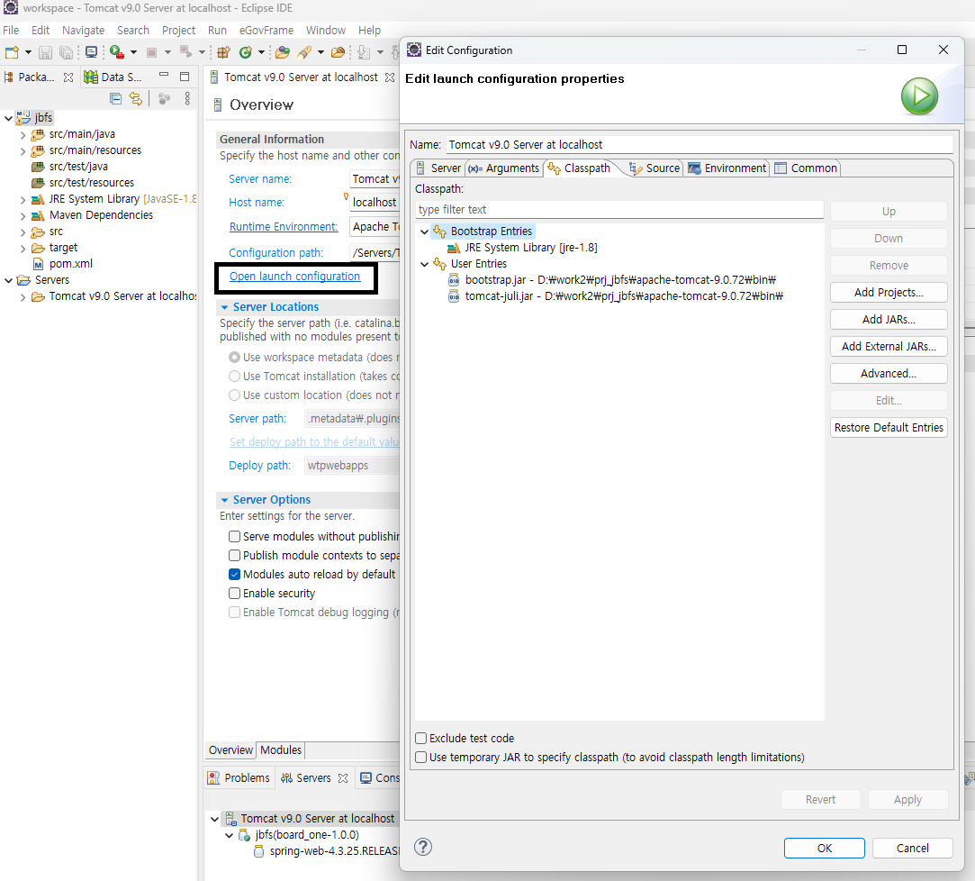975x881 pixels.
Task: Open the terminal monitor toolbar icon
Action: [x=91, y=52]
